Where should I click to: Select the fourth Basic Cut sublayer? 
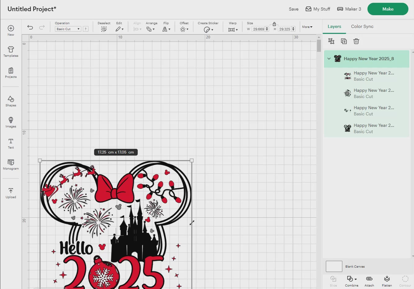point(367,128)
